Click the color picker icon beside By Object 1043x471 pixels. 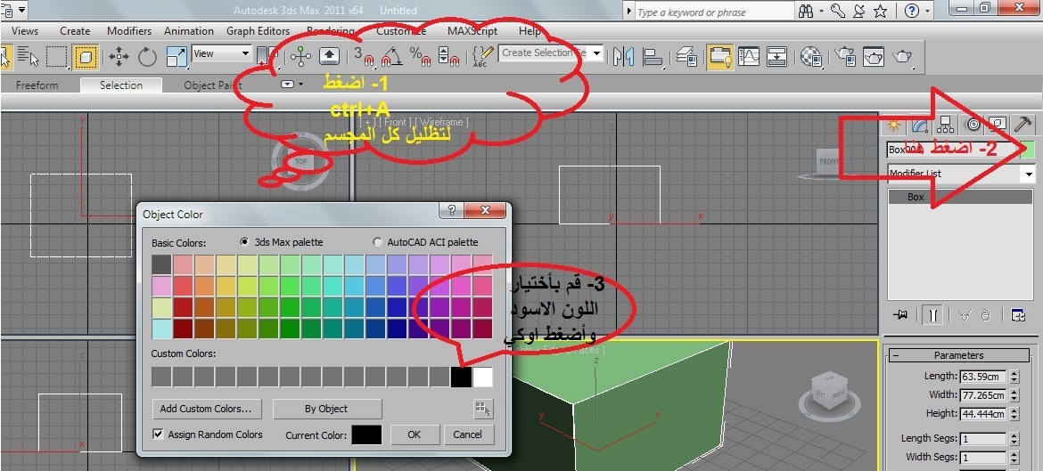(x=483, y=410)
